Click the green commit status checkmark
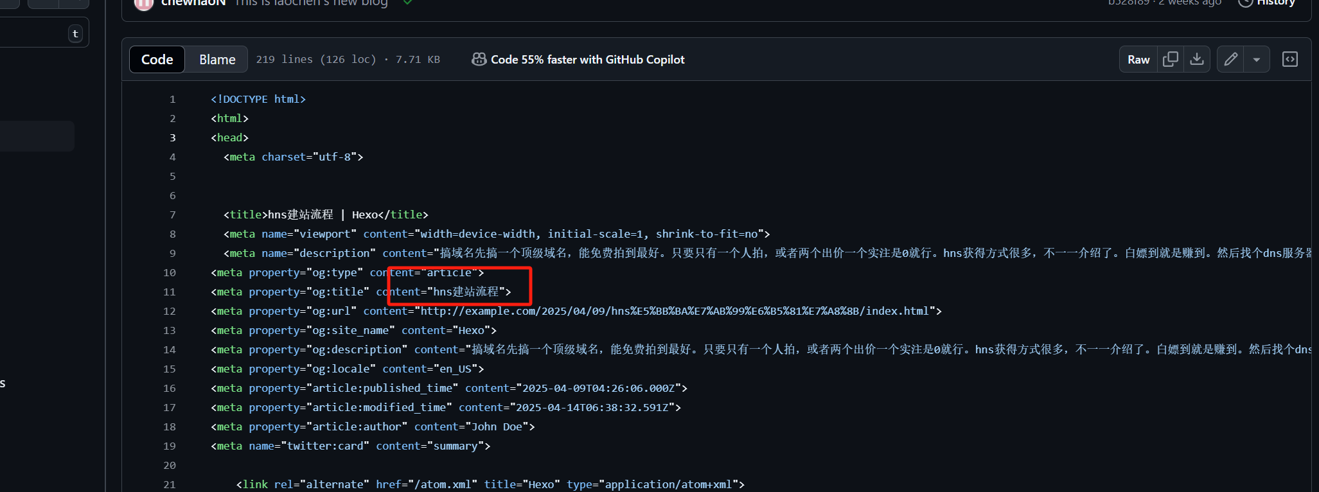 407,3
